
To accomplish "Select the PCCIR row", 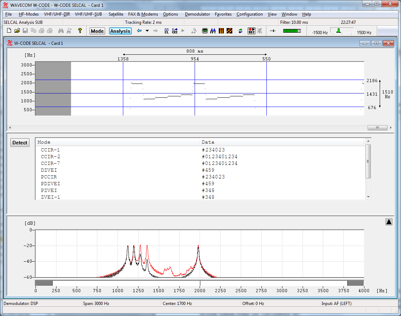I will (x=200, y=177).
